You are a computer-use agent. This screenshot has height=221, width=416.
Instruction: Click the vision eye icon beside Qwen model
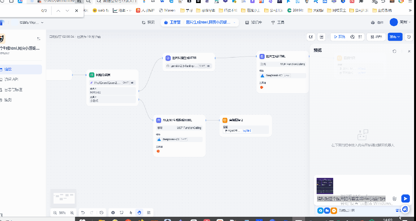pos(133,83)
